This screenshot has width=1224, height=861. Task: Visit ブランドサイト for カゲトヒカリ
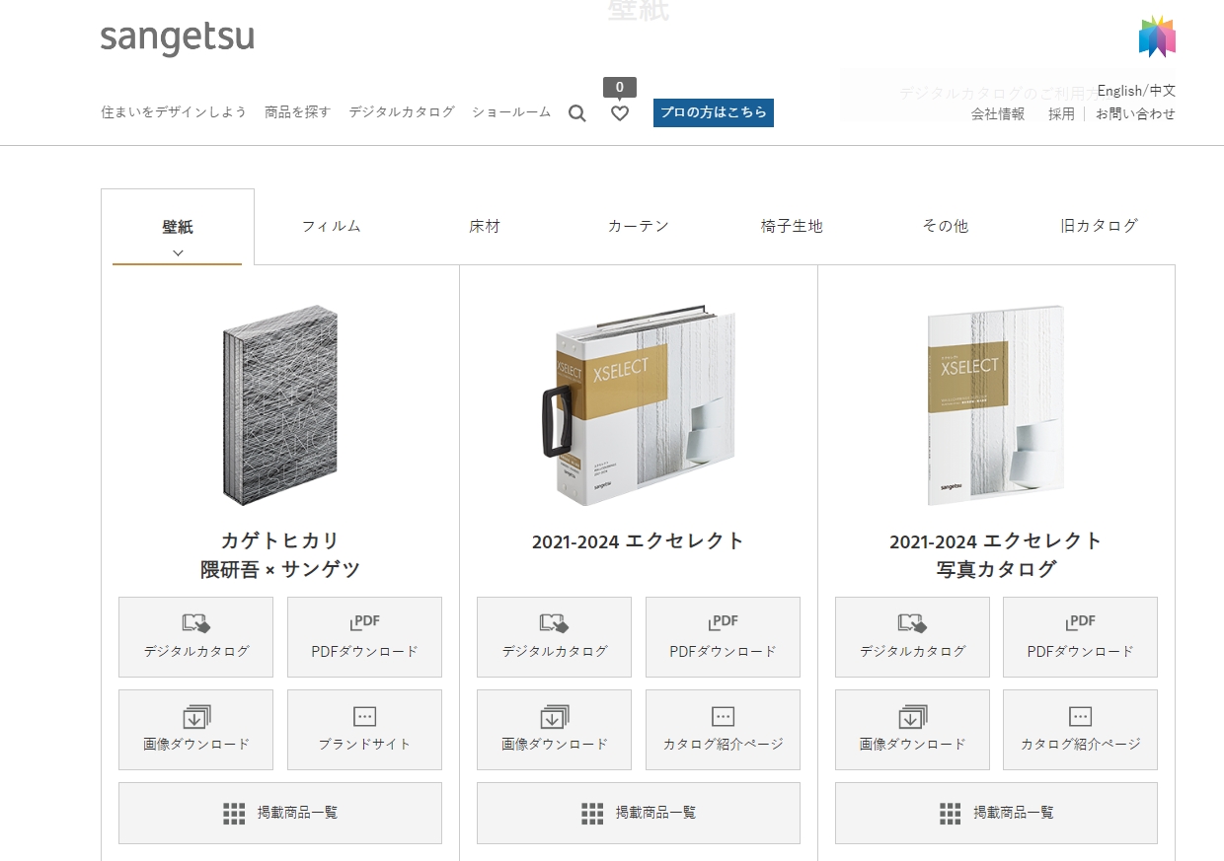click(365, 730)
